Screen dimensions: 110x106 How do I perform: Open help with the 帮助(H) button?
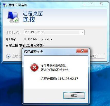(x=97, y=56)
